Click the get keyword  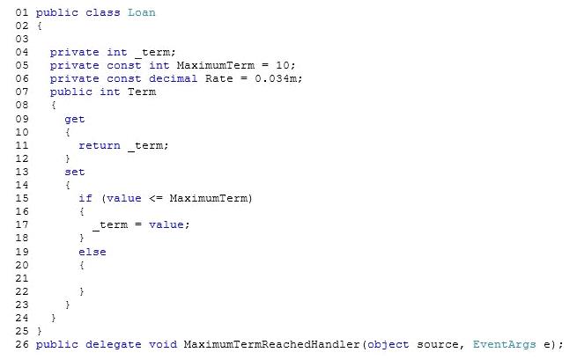pos(75,120)
